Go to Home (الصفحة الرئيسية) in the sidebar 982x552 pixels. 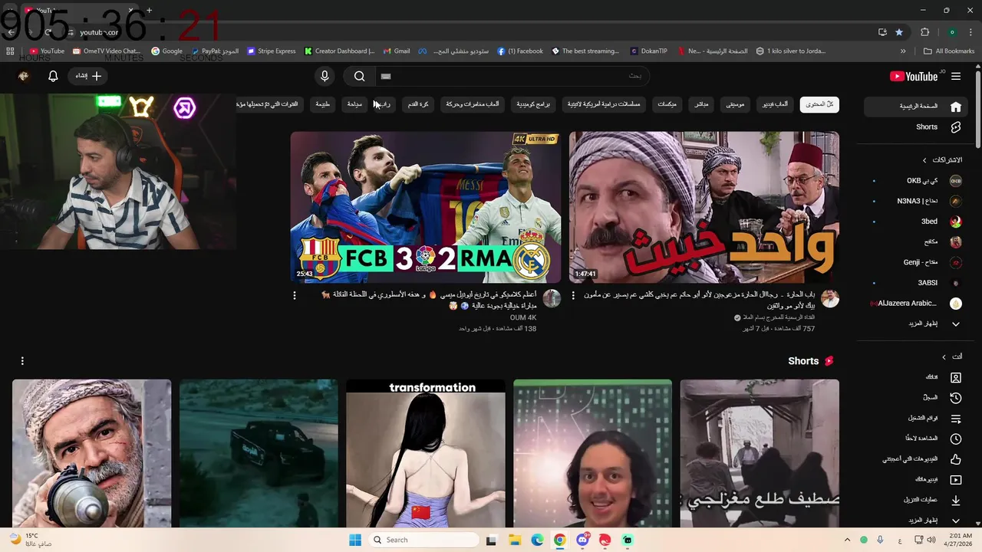click(916, 107)
